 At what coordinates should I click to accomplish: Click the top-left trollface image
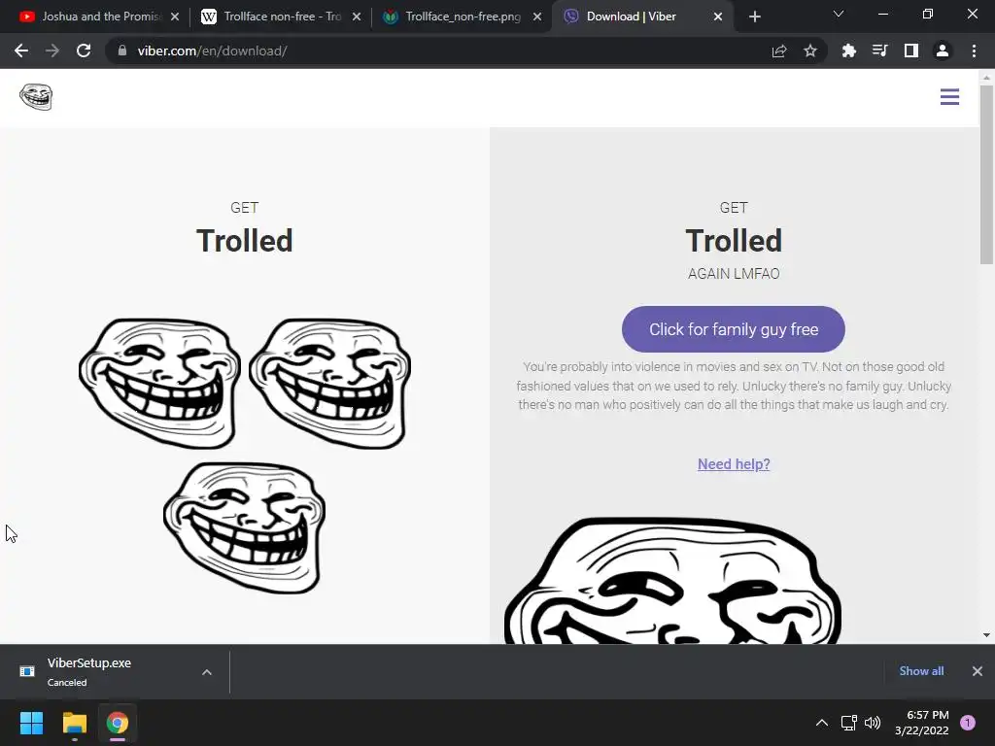pyautogui.click(x=159, y=383)
